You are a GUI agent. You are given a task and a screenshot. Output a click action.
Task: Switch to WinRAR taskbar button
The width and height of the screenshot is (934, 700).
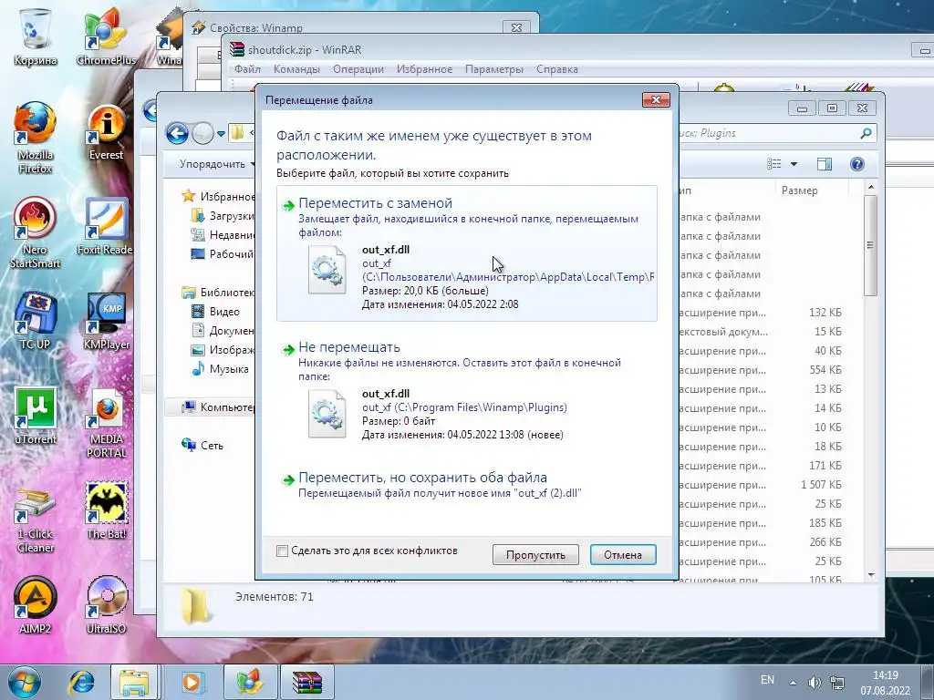point(306,682)
